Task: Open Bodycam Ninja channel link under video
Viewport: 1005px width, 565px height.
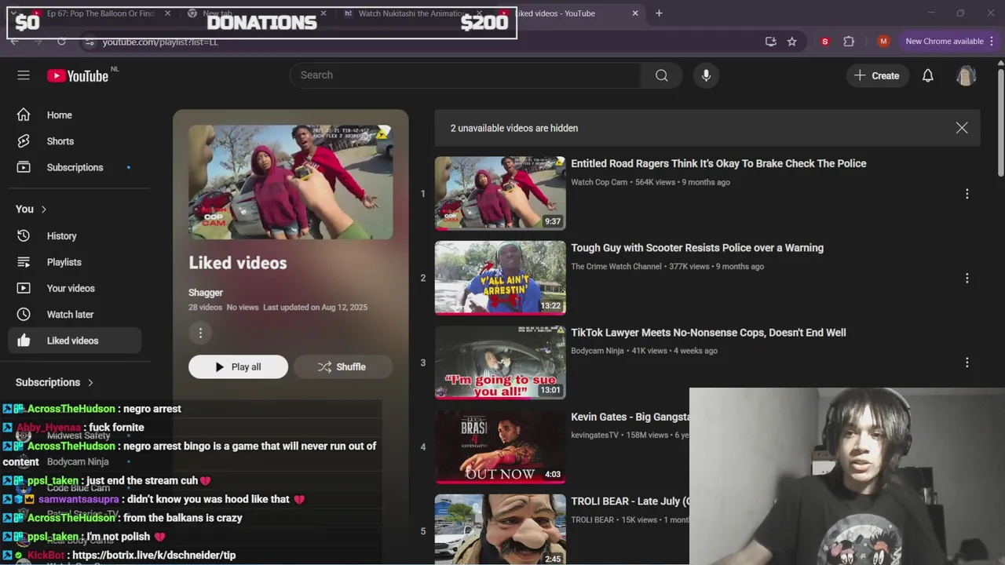Action: 598,351
